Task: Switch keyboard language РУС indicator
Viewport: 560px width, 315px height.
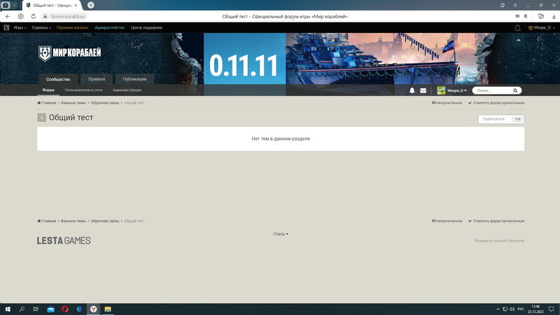Action: click(x=521, y=309)
